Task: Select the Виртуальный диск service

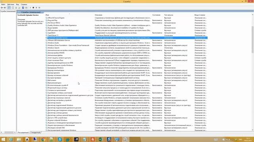Action: coord(54,83)
